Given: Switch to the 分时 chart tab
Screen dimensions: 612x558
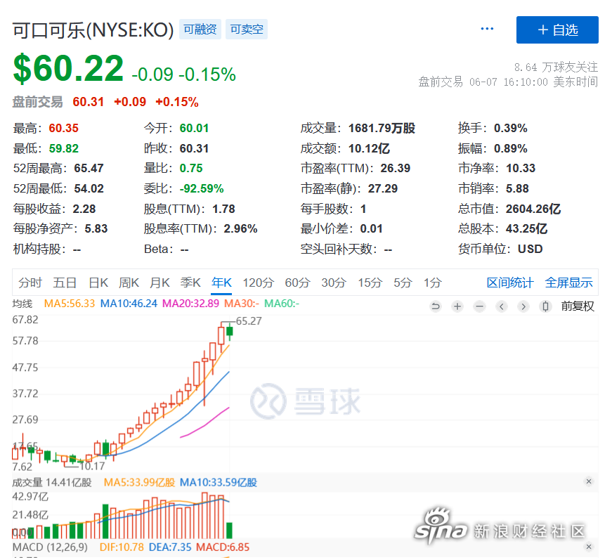Looking at the screenshot, I should point(30,283).
